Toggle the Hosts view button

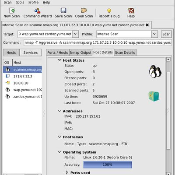click(11, 52)
